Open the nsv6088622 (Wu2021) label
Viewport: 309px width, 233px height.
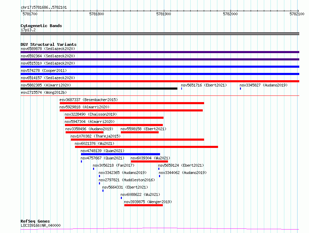[x=140, y=194]
